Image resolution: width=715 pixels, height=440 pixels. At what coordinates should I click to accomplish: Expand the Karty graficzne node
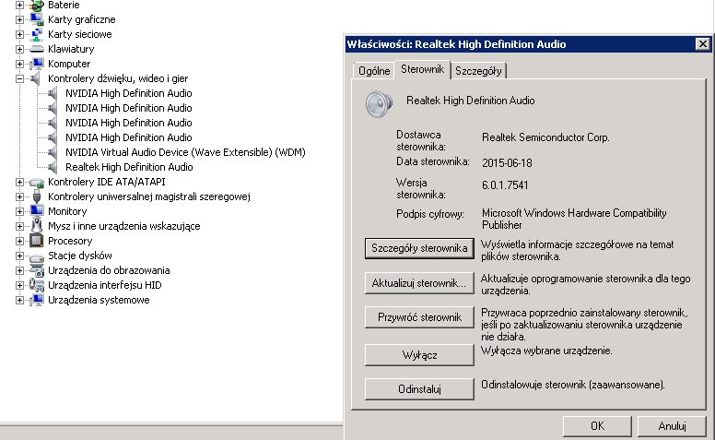(x=19, y=19)
